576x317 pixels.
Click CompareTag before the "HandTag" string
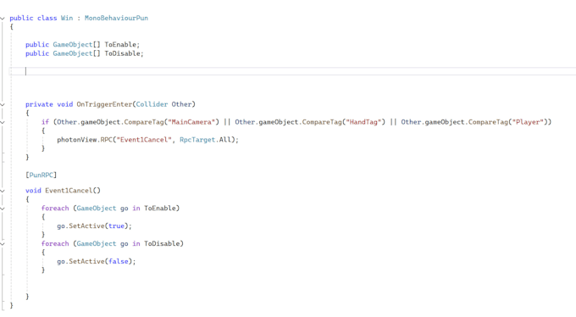coord(322,122)
